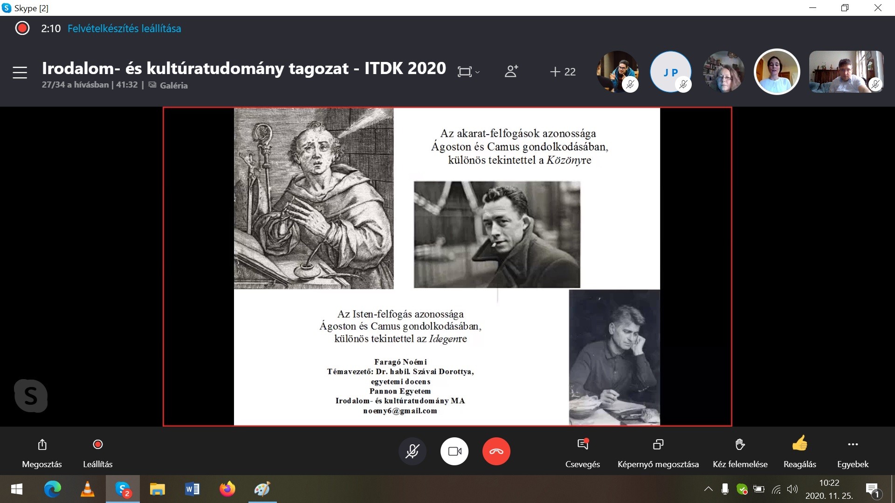
Task: Show hidden system tray icons chevron
Action: tap(708, 489)
